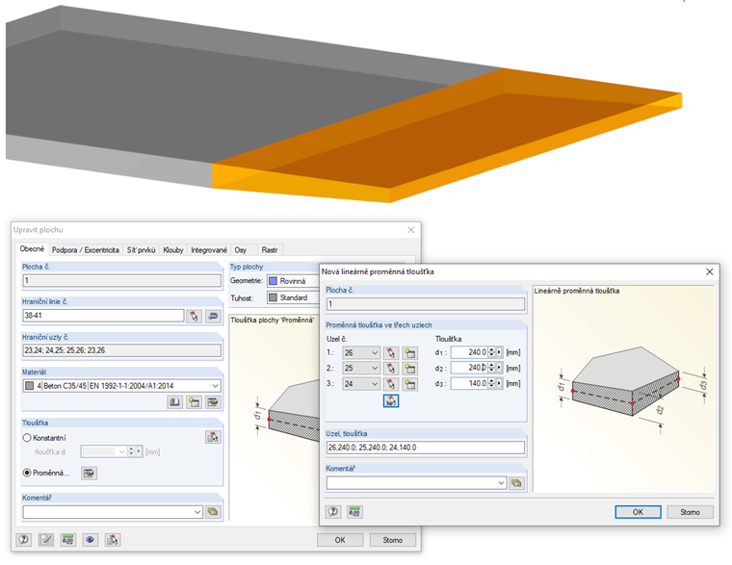The image size is (732, 565).
Task: Click Storno in the thickness dialog
Action: [x=690, y=512]
